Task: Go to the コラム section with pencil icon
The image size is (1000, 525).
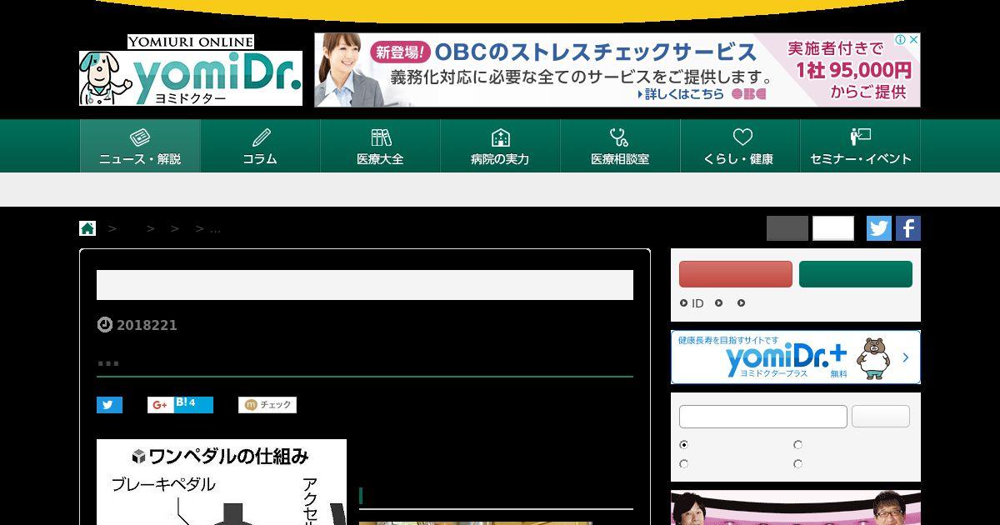Action: point(260,146)
